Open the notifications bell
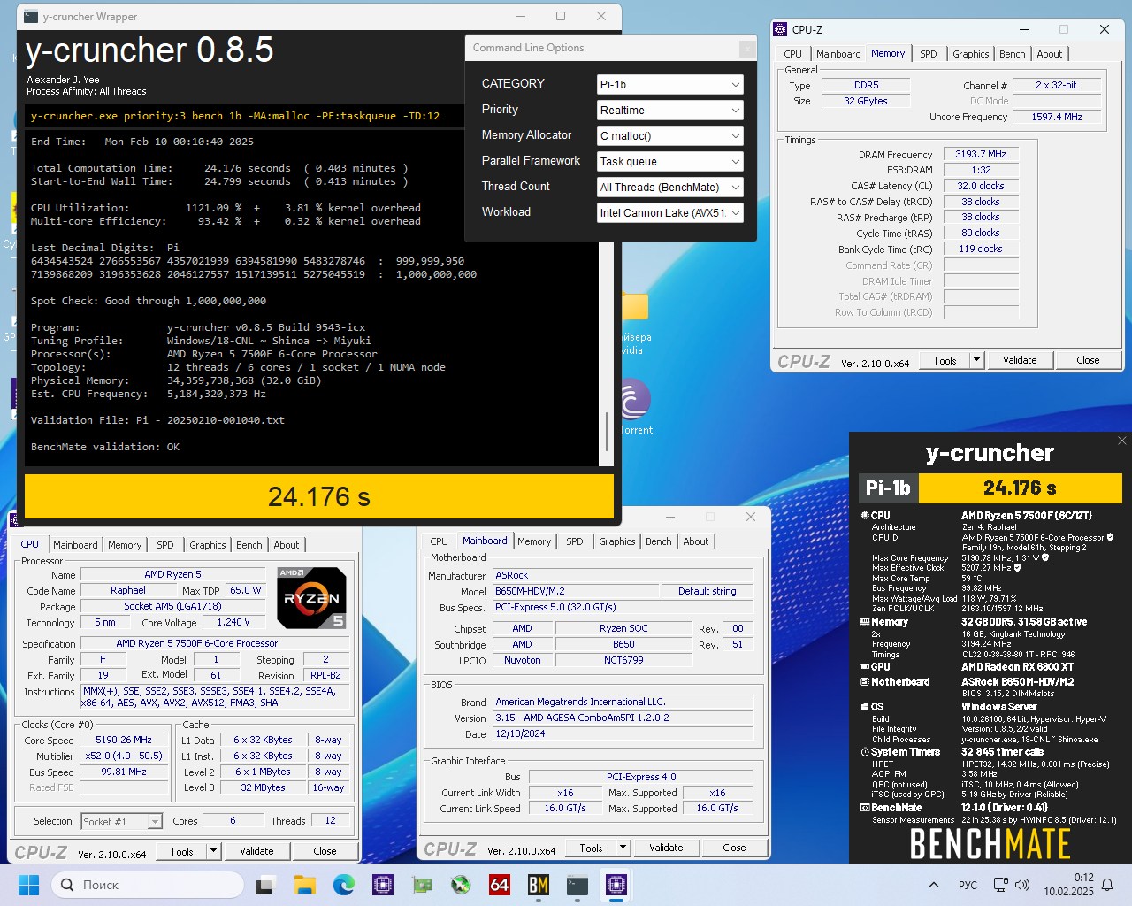Viewport: 1132px width, 906px height. click(1107, 885)
